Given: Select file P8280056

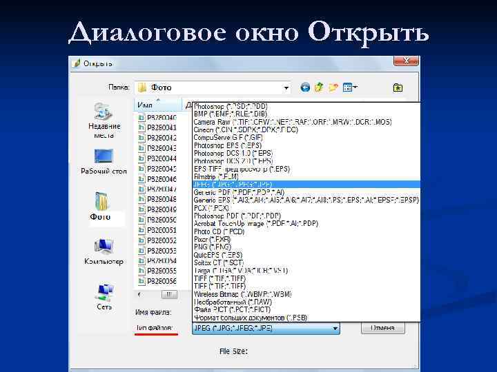Looking at the screenshot, I should click(x=157, y=281).
